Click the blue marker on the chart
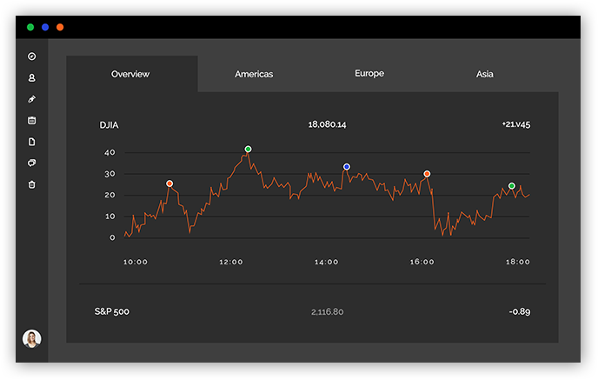The height and width of the screenshot is (380, 598). [x=347, y=166]
